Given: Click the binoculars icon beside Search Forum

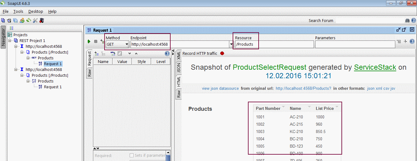Looking at the screenshot, I should tap(407, 21).
